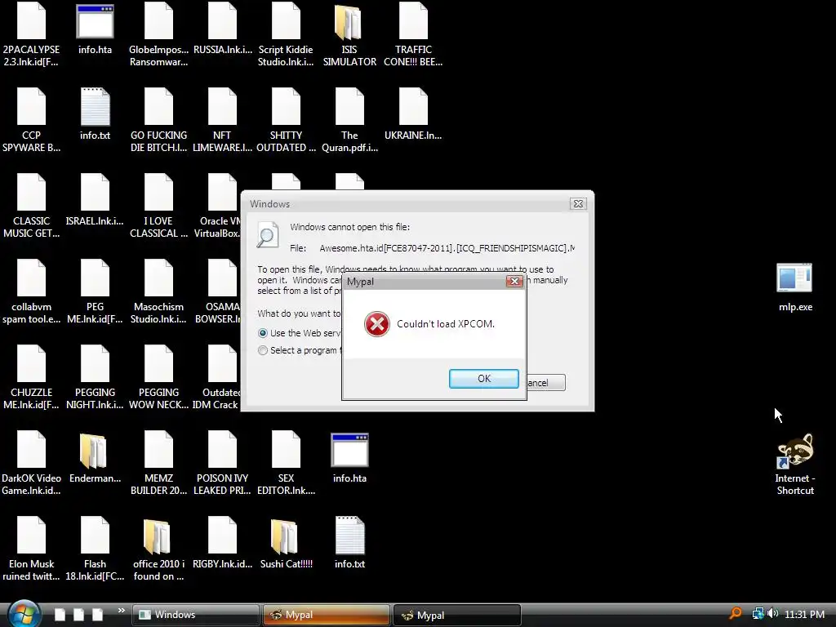Open the Windows Start orb
The width and height of the screenshot is (836, 627).
(24, 614)
